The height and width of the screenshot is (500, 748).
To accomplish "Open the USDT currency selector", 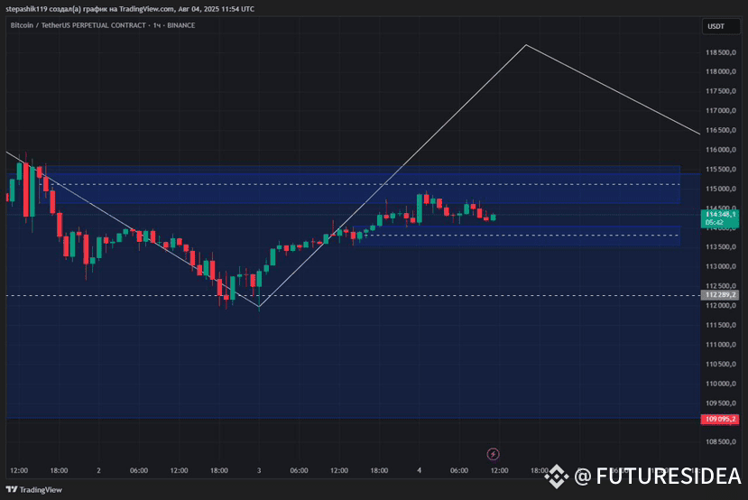I will [x=721, y=26].
